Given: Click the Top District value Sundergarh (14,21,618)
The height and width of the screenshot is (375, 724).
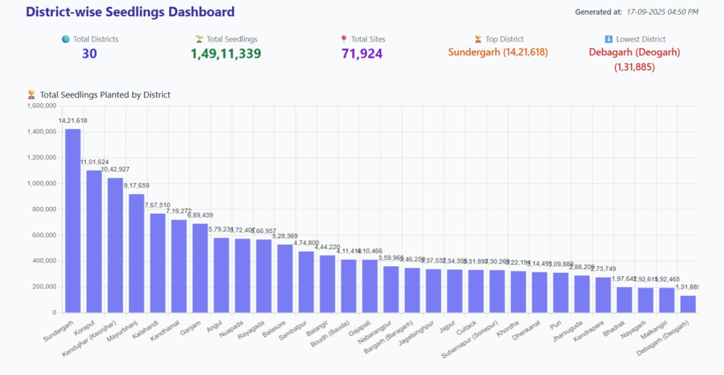Looking at the screenshot, I should (498, 52).
